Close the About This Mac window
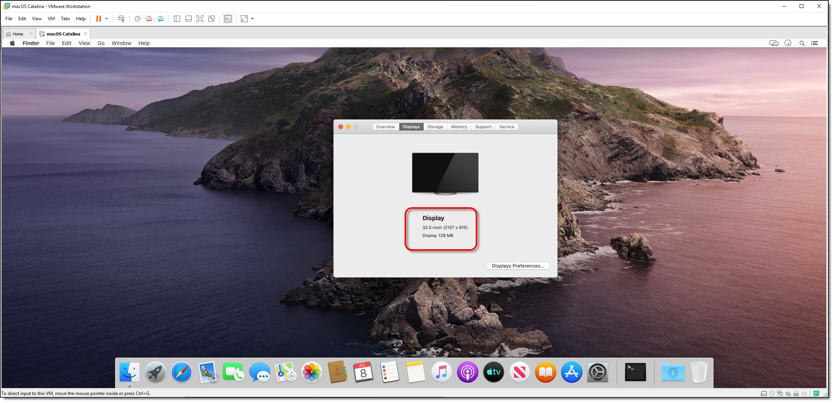 [x=341, y=127]
